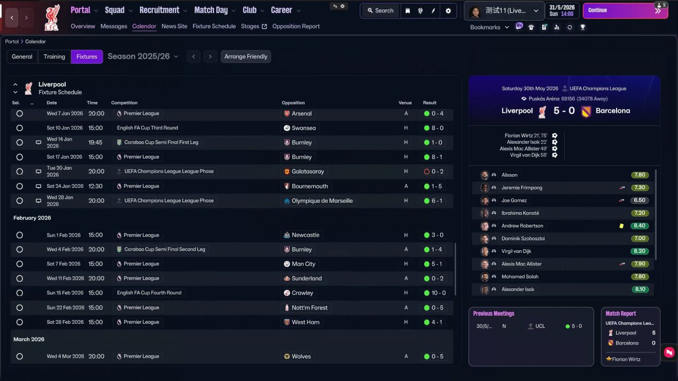
Task: Click the Liverpool crest beside Fixture Schedule
Action: (29, 88)
